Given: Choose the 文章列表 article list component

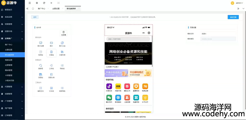Looking at the screenshot, I should [62, 53].
